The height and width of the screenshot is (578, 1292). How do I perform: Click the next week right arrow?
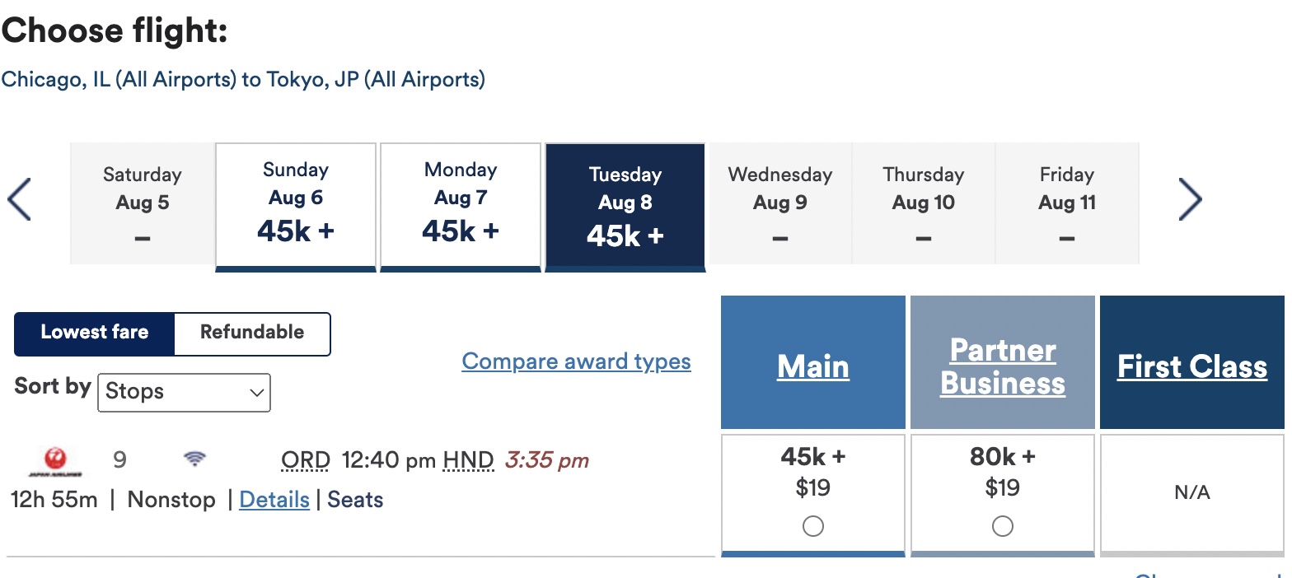click(1190, 200)
